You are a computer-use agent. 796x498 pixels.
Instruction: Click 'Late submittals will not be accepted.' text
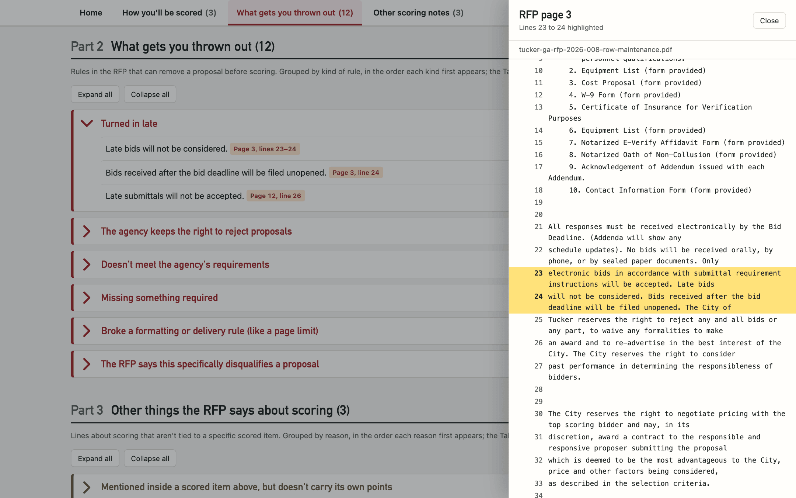(x=175, y=196)
